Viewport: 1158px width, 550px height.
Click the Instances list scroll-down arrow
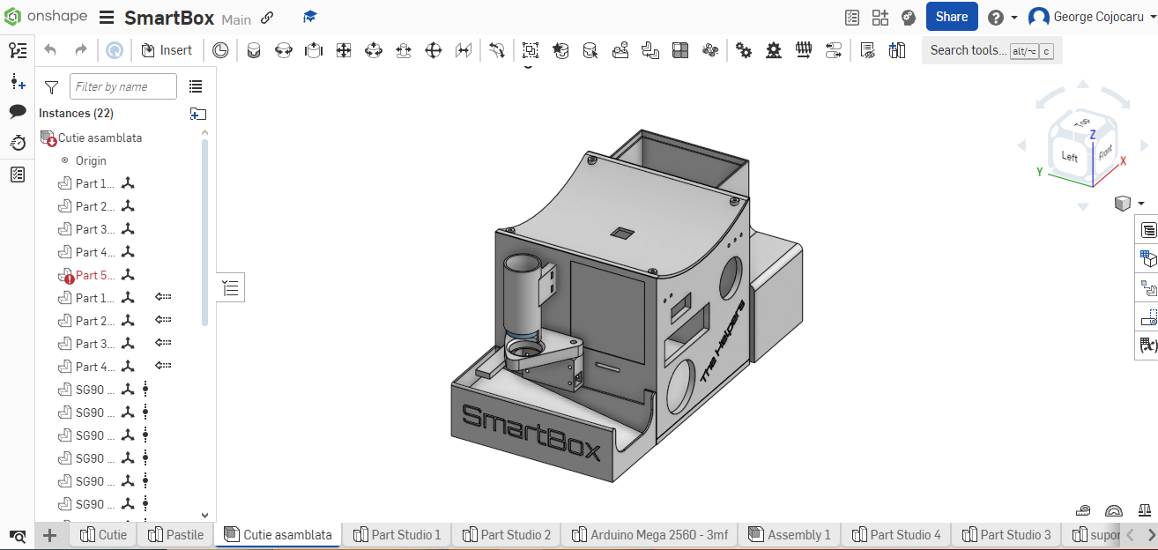point(205,516)
